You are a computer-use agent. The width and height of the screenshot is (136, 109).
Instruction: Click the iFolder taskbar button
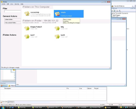click(111, 107)
